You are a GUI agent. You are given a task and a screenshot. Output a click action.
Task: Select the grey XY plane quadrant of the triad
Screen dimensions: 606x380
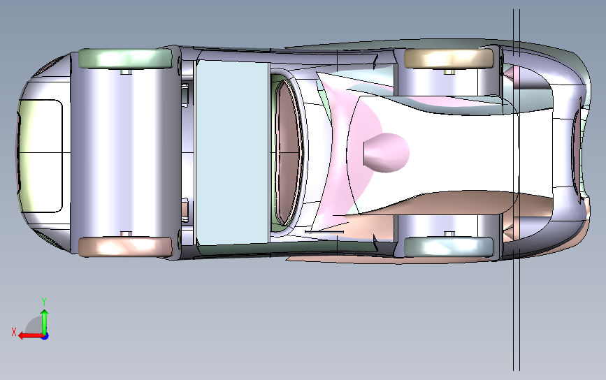(34, 325)
